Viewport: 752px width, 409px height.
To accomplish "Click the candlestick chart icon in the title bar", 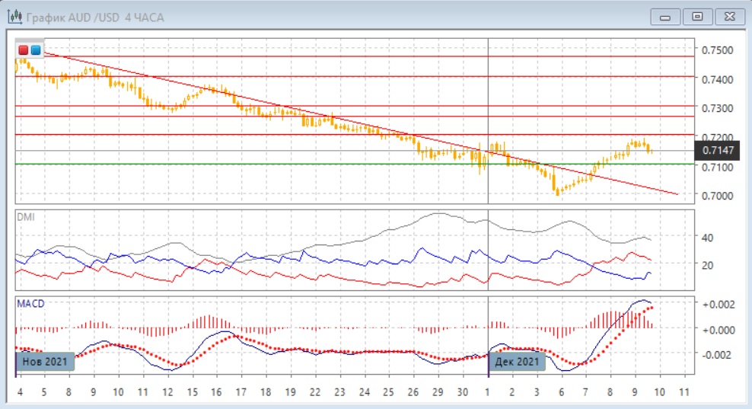I will tap(14, 16).
